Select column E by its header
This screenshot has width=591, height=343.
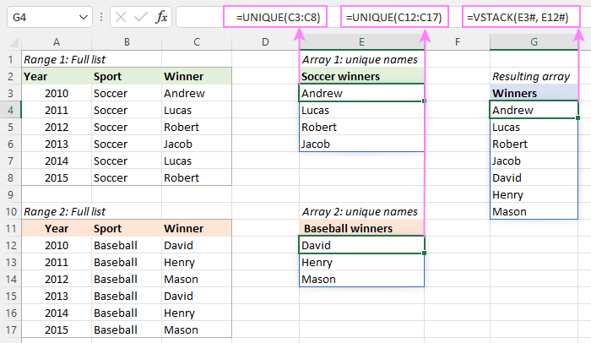click(x=361, y=41)
